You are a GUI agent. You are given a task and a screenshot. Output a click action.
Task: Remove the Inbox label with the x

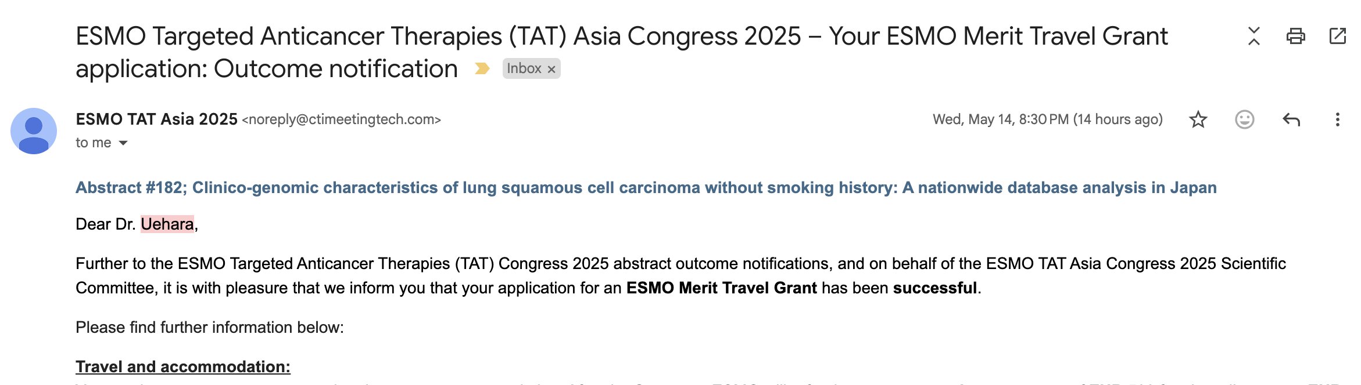551,69
